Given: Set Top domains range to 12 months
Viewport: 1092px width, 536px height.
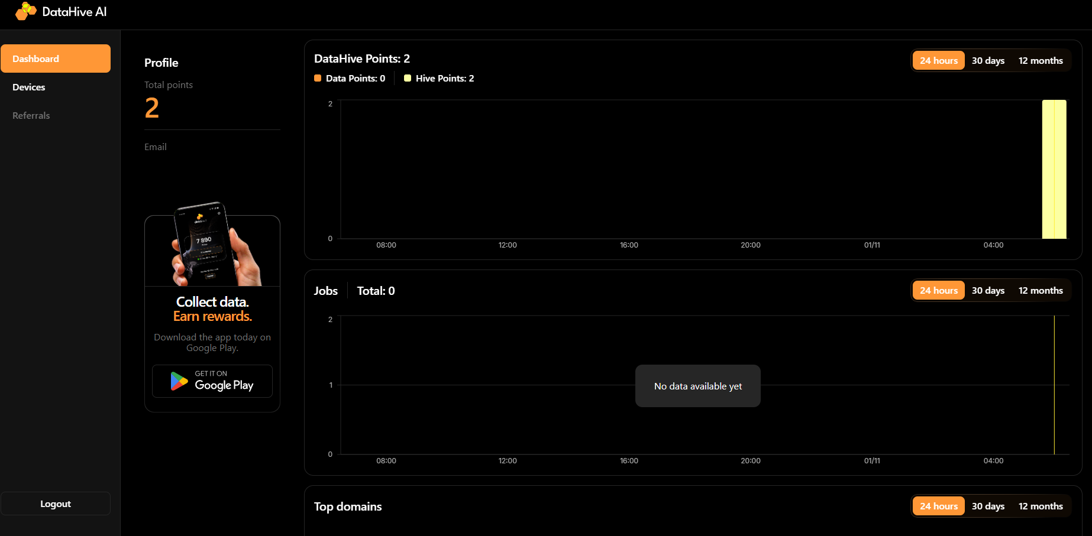Looking at the screenshot, I should pyautogui.click(x=1041, y=506).
